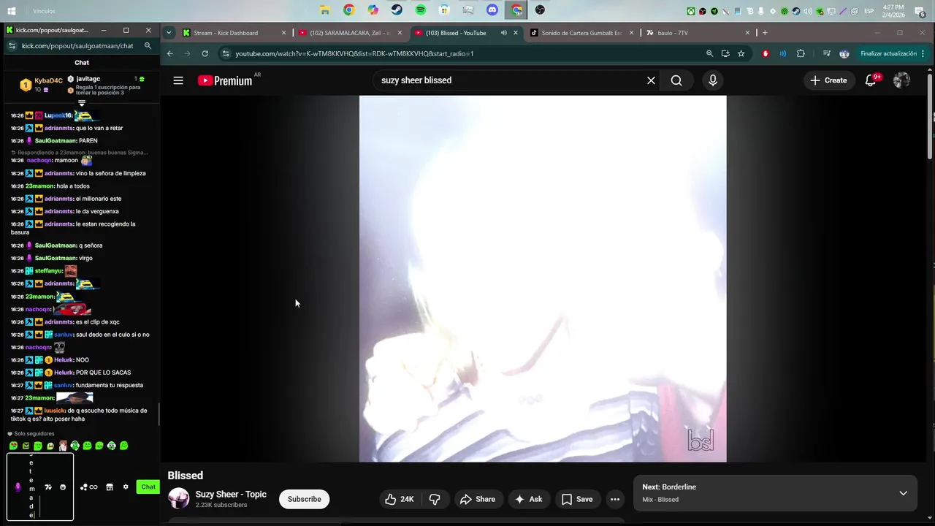
Task: Click the first green emote under Solo seguidores
Action: 13,446
